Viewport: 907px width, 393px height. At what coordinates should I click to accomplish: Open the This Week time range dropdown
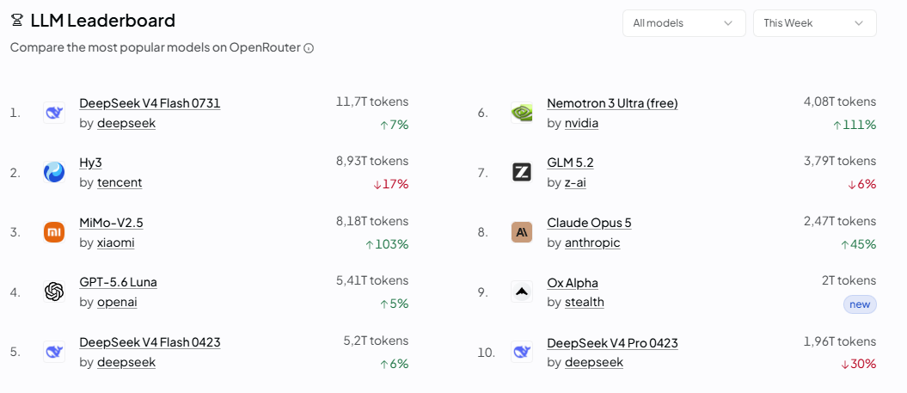[x=814, y=23]
